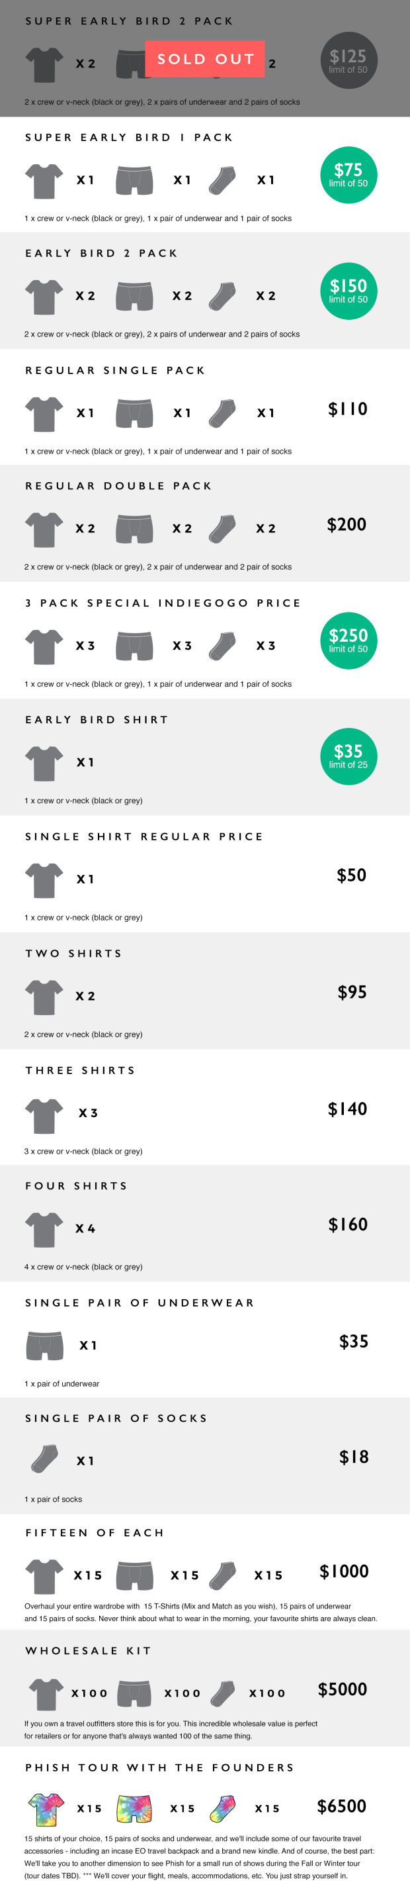Click the tie-dye sock icon
The height and width of the screenshot is (1892, 410).
[x=222, y=1810]
